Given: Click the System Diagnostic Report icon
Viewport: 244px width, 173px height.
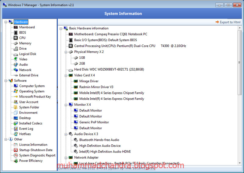Looking at the screenshot, I should [x=16, y=155].
